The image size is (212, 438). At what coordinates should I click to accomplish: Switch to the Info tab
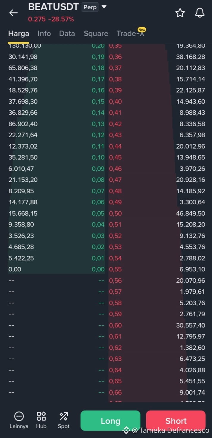44,33
